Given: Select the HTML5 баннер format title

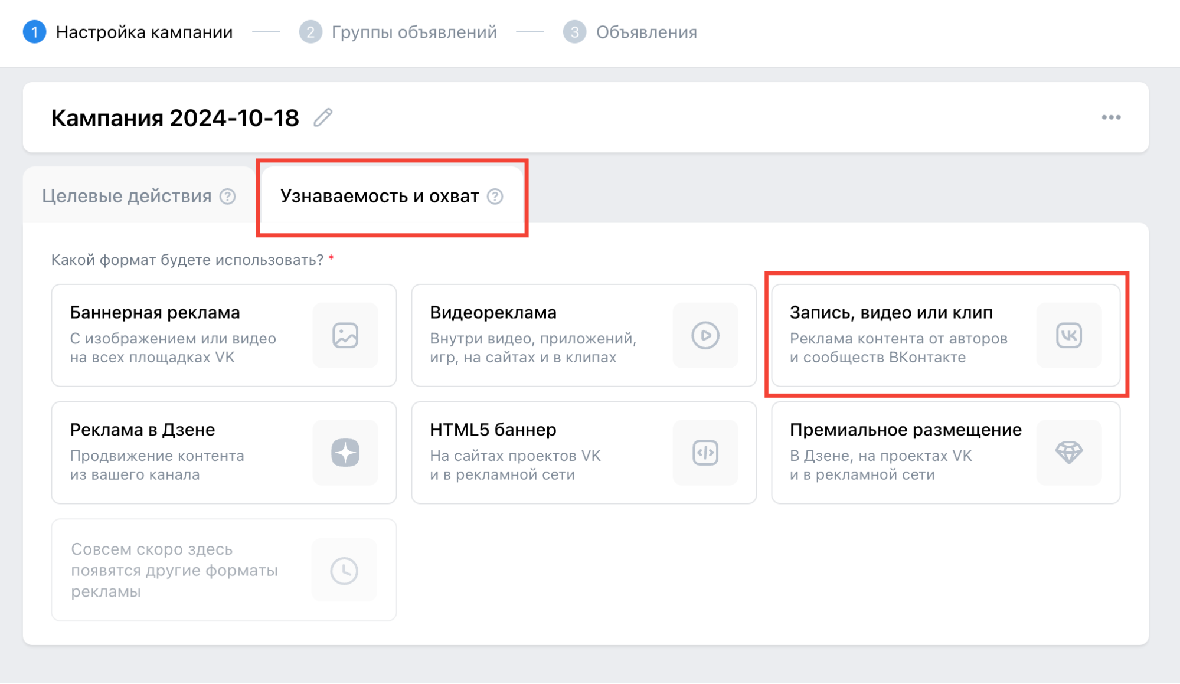Looking at the screenshot, I should [493, 430].
